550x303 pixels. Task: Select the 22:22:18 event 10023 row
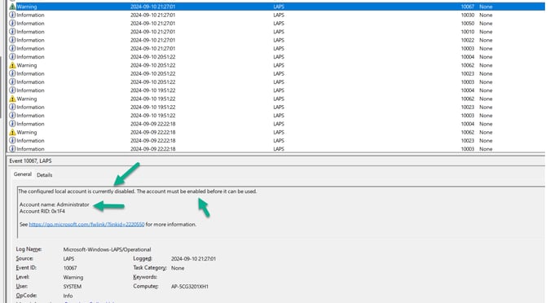click(276, 141)
